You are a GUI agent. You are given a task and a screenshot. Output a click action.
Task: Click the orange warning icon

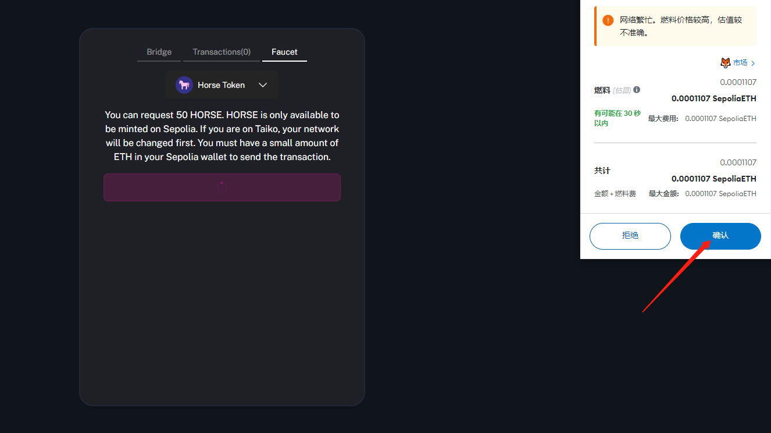(608, 20)
